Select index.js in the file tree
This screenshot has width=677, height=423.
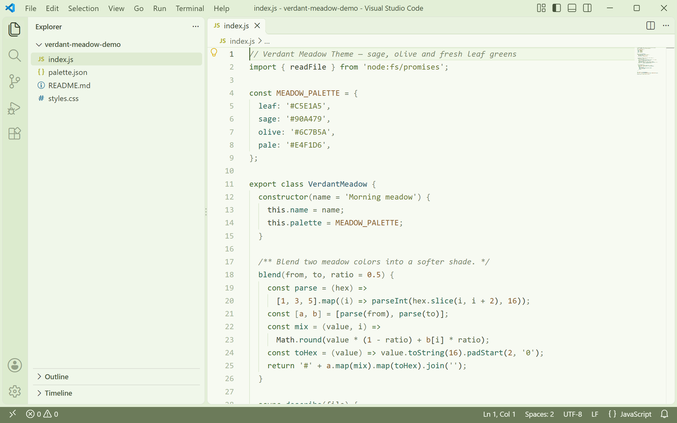[117, 59]
